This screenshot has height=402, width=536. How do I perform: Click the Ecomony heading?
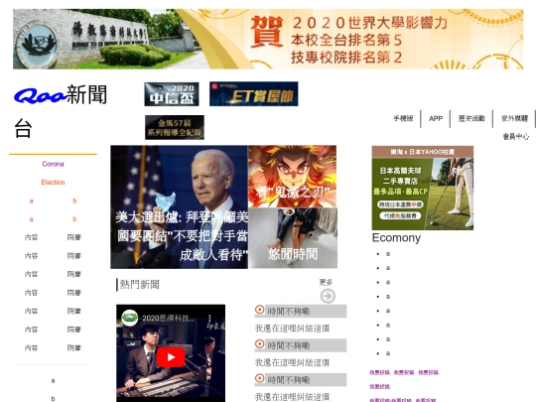point(396,237)
